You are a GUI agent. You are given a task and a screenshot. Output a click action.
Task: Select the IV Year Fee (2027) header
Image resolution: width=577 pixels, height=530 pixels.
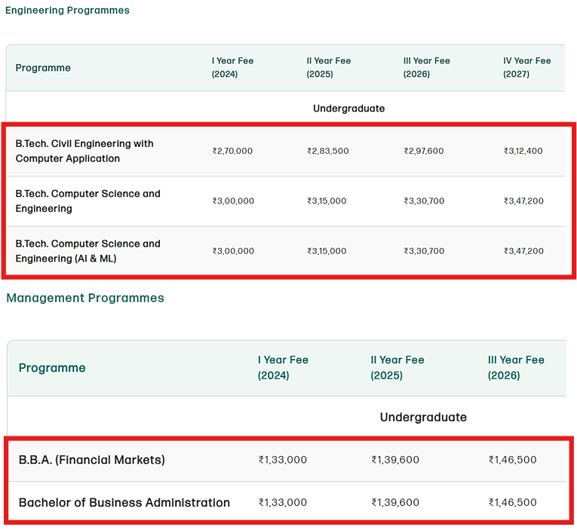[527, 67]
